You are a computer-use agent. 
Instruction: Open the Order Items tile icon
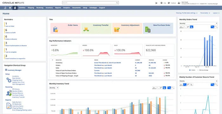[55, 29]
